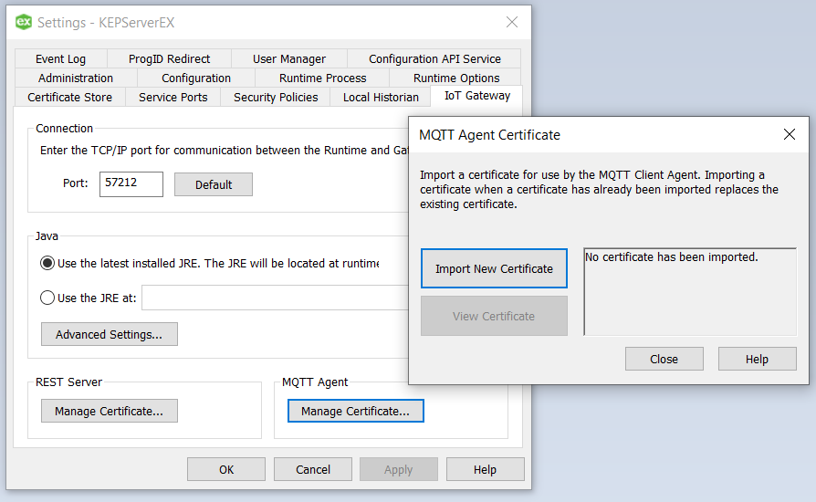
Task: Go to the User Manager tab
Action: pyautogui.click(x=289, y=58)
